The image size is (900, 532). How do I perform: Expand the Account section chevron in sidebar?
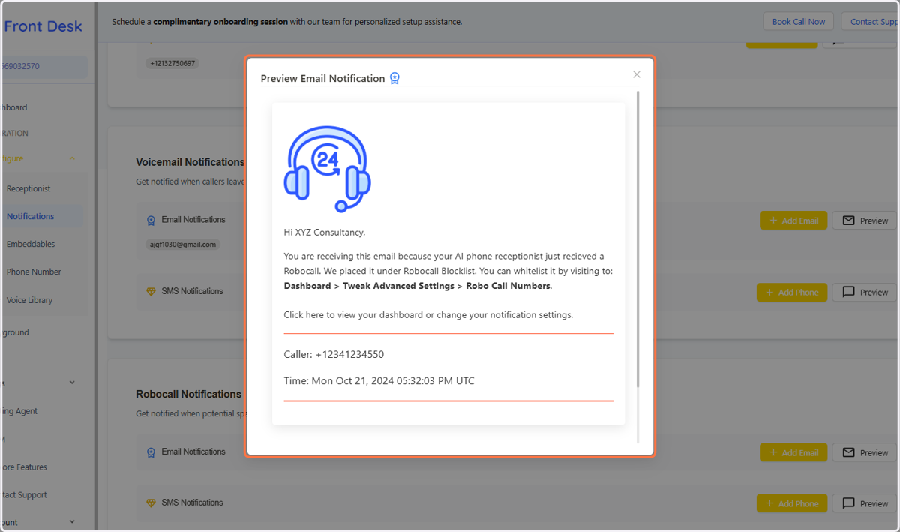point(72,521)
